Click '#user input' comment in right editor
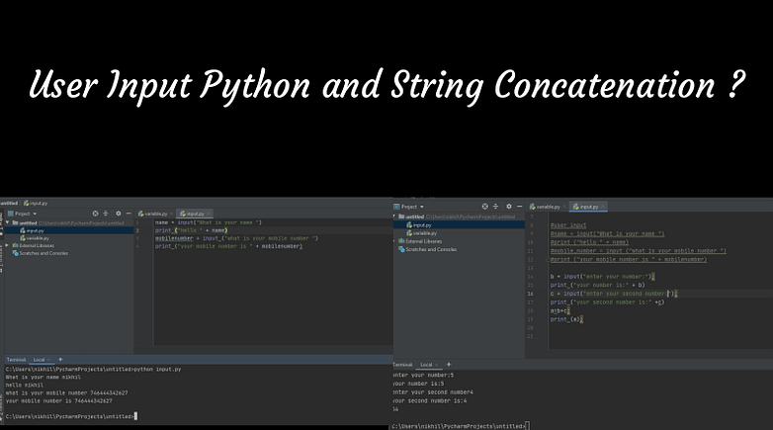This screenshot has height=430, width=773. (568, 225)
